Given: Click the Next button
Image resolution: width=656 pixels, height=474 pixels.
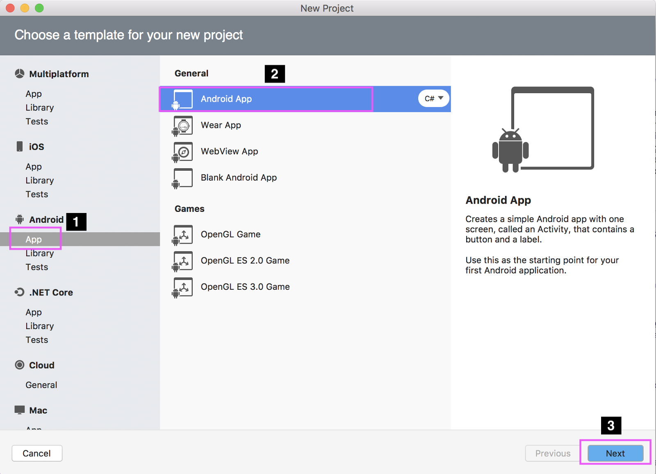Looking at the screenshot, I should click(615, 453).
